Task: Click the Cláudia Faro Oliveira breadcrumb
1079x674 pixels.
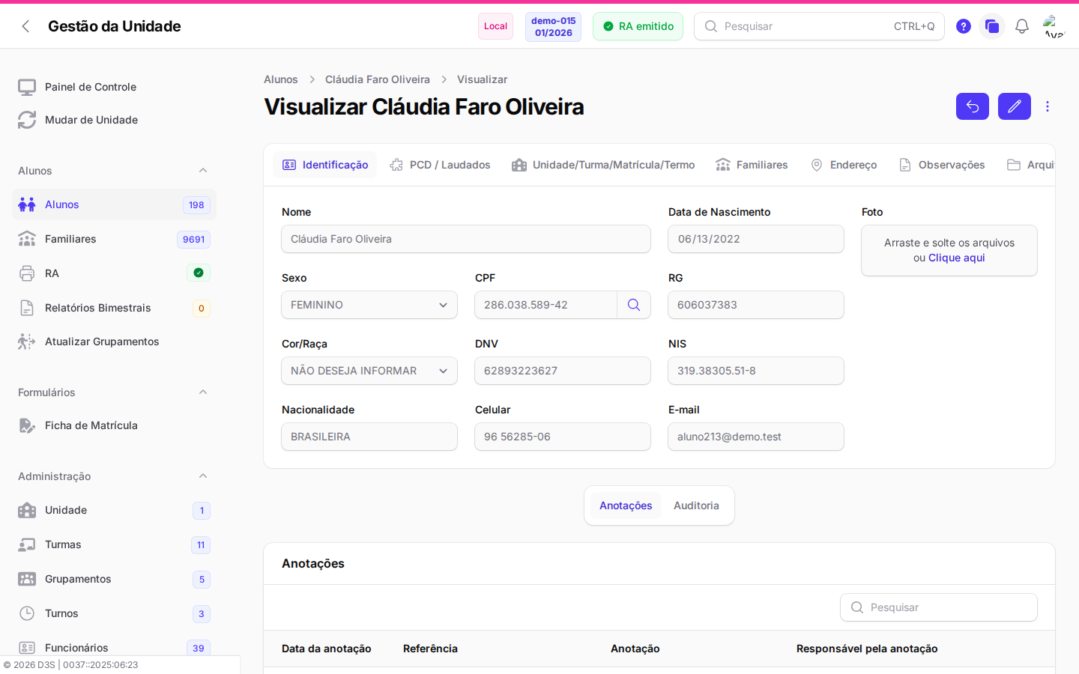Action: 378,79
